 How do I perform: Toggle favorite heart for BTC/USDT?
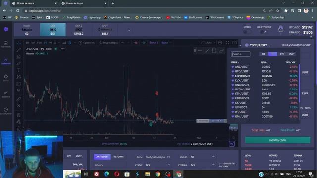point(233,71)
